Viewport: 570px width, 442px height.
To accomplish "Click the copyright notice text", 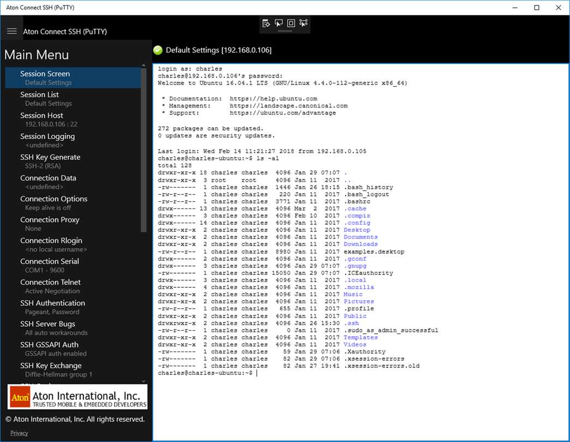I will point(75,419).
